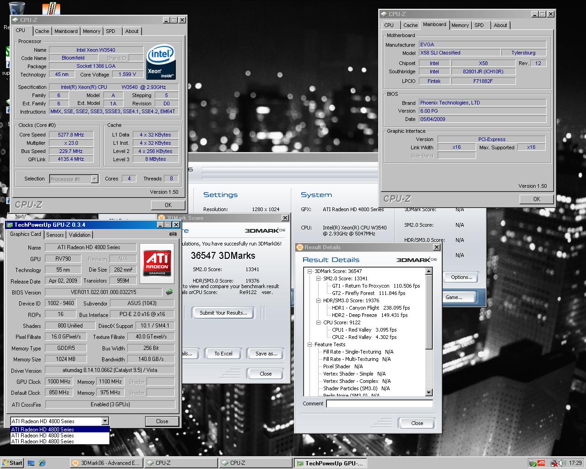Collapse the Feature Tests tree node

[x=310, y=344]
